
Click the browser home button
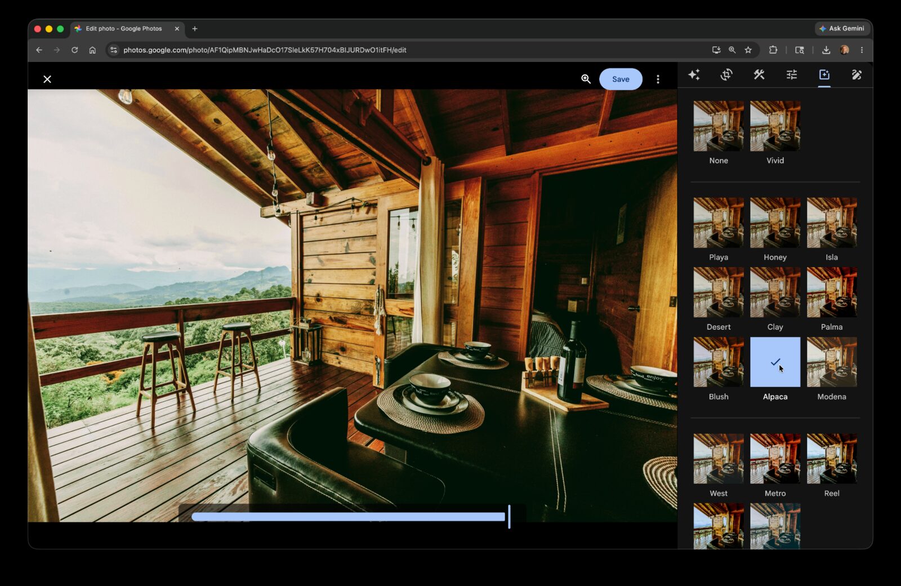coord(92,50)
